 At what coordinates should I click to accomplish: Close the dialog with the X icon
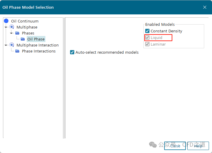(x=205, y=7)
